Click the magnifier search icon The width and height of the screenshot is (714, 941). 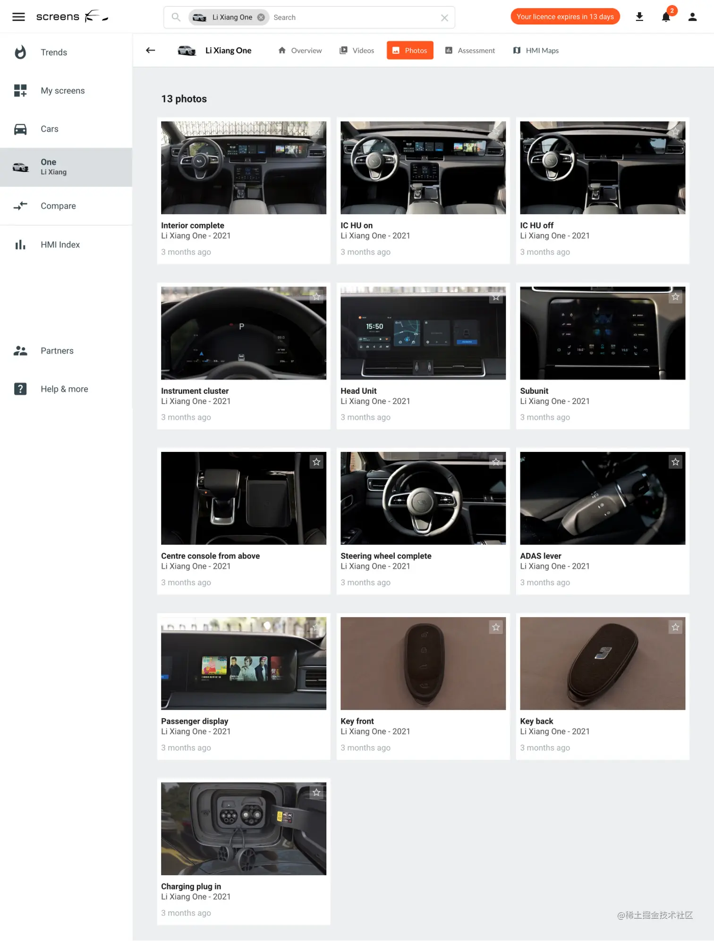(176, 17)
